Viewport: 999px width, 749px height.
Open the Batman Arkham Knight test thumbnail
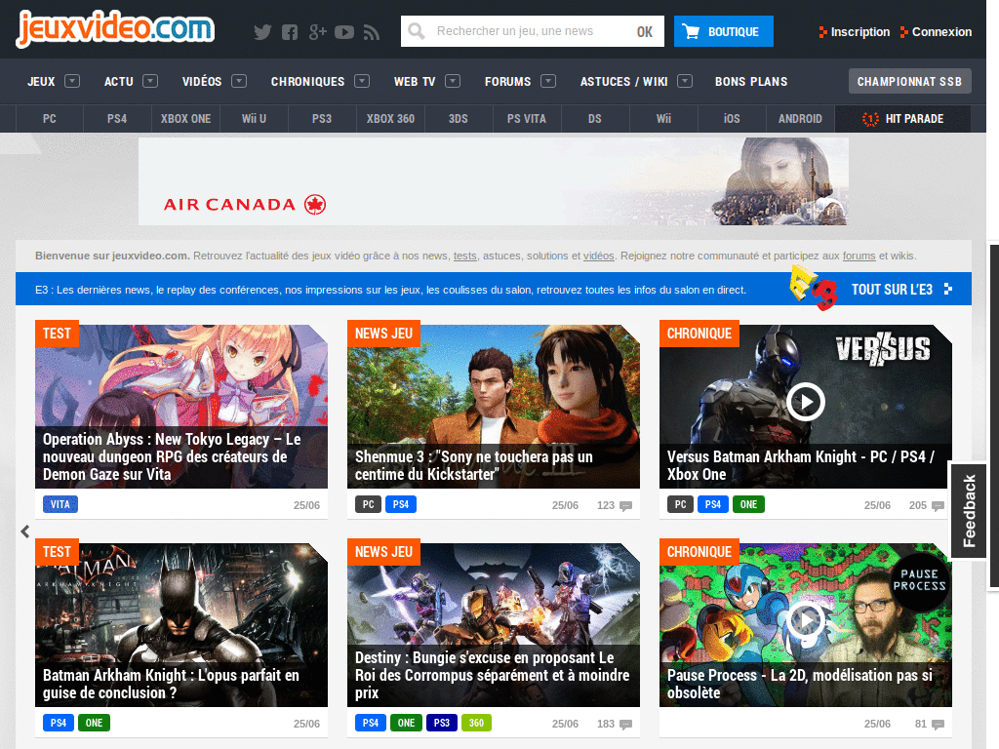coord(181,625)
